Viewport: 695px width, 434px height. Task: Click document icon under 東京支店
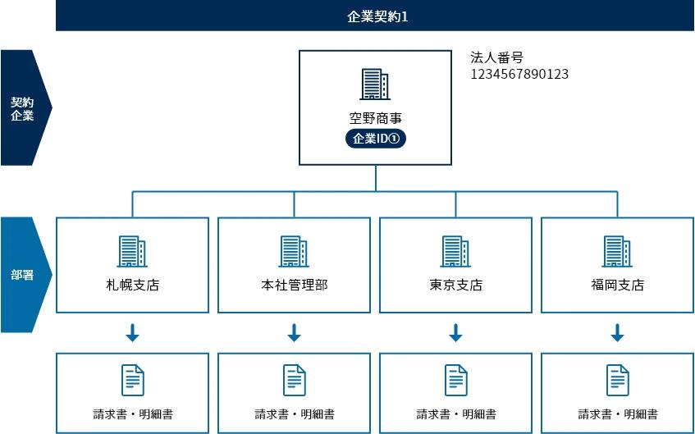pyautogui.click(x=455, y=380)
